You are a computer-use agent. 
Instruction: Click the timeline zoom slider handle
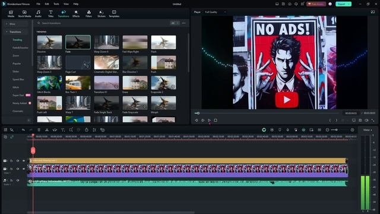(337, 130)
